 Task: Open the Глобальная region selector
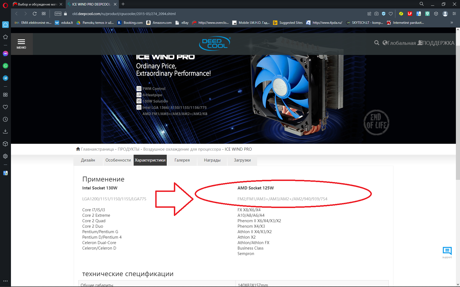pos(399,43)
